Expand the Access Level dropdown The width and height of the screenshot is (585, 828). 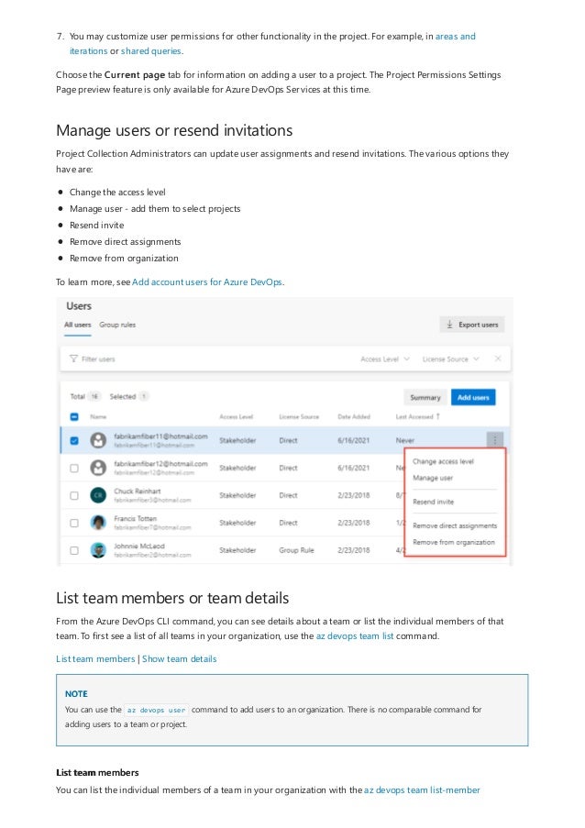[x=385, y=359]
